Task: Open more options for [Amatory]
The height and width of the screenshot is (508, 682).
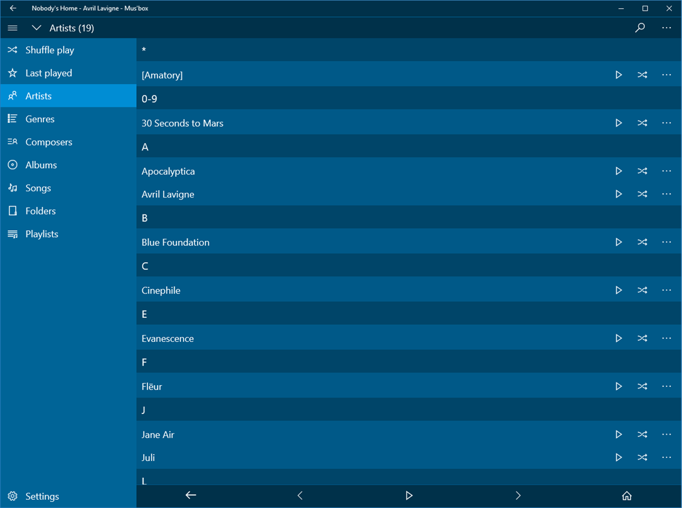Action: pos(666,75)
